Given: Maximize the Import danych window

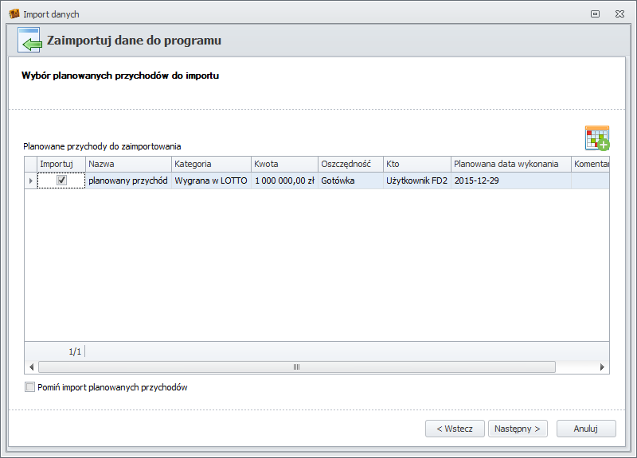Looking at the screenshot, I should (595, 14).
